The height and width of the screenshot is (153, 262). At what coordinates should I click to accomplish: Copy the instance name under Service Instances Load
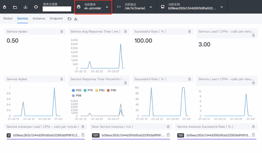(83, 135)
